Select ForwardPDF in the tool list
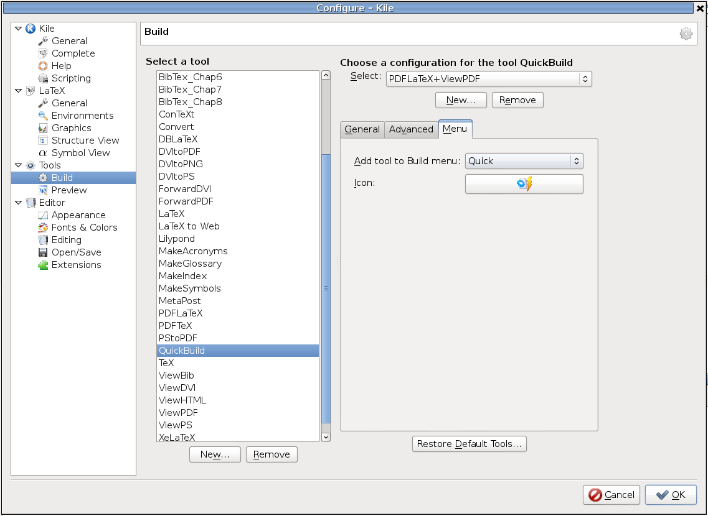 click(x=237, y=201)
